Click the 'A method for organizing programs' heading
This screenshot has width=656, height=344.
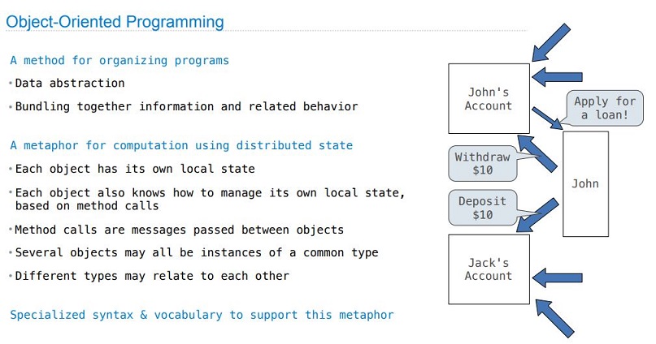point(119,61)
